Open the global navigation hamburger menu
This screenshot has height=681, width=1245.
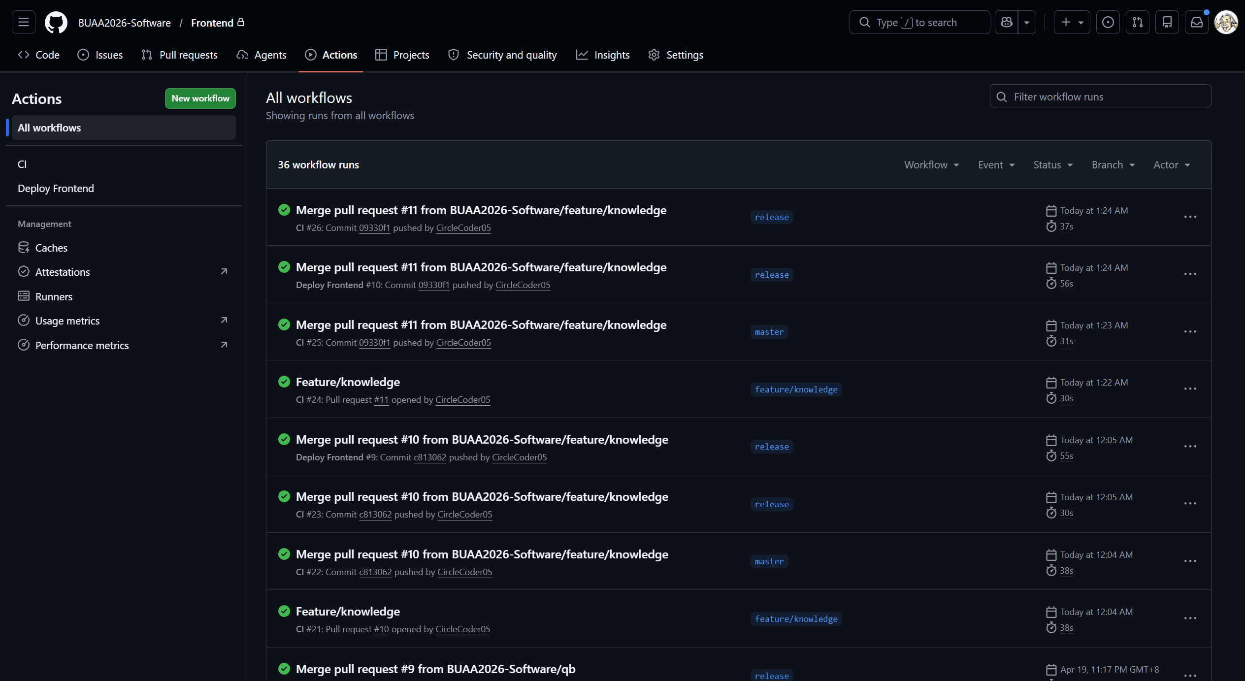point(24,22)
